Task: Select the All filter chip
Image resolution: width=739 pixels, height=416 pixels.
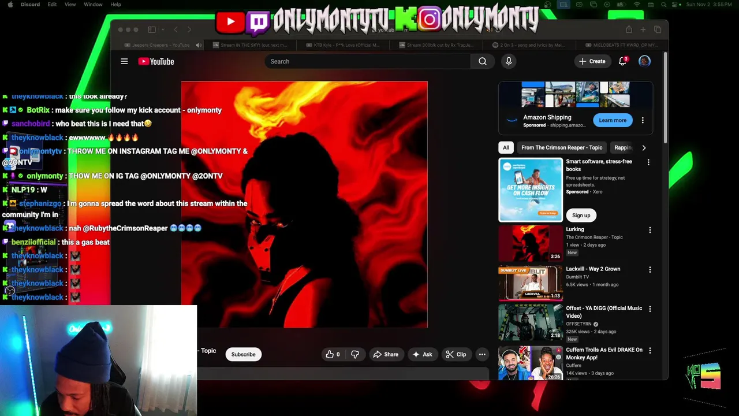Action: pos(506,147)
